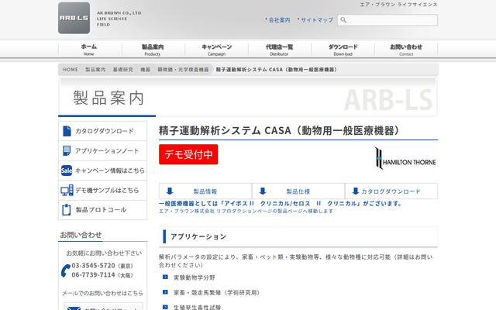The image size is (496, 310).
Task: Click the Osaka phone number 06-7739-7114
Action: (93, 274)
